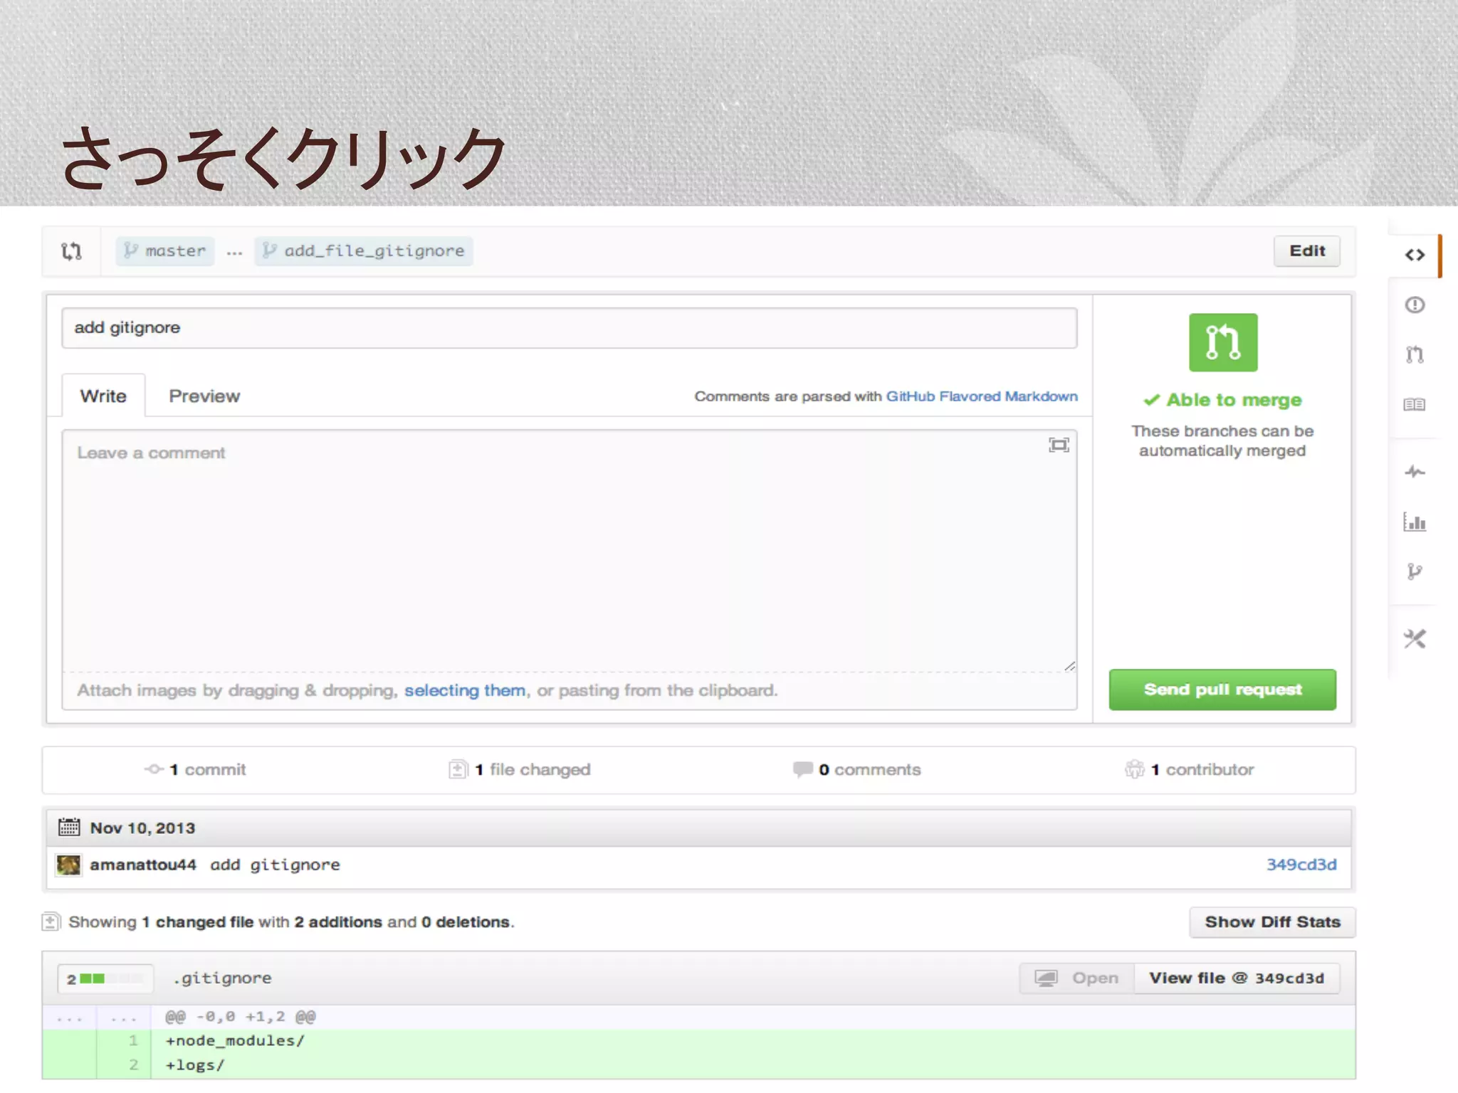Open the Network branch icon in sidebar
This screenshot has width=1458, height=1093.
click(1415, 571)
